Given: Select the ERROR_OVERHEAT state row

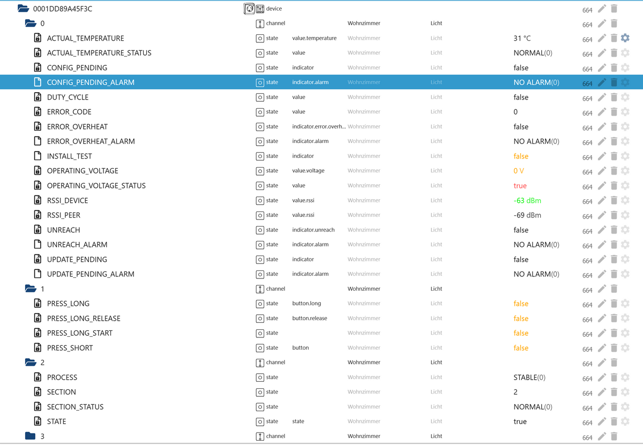Looking at the screenshot, I should 322,126.
